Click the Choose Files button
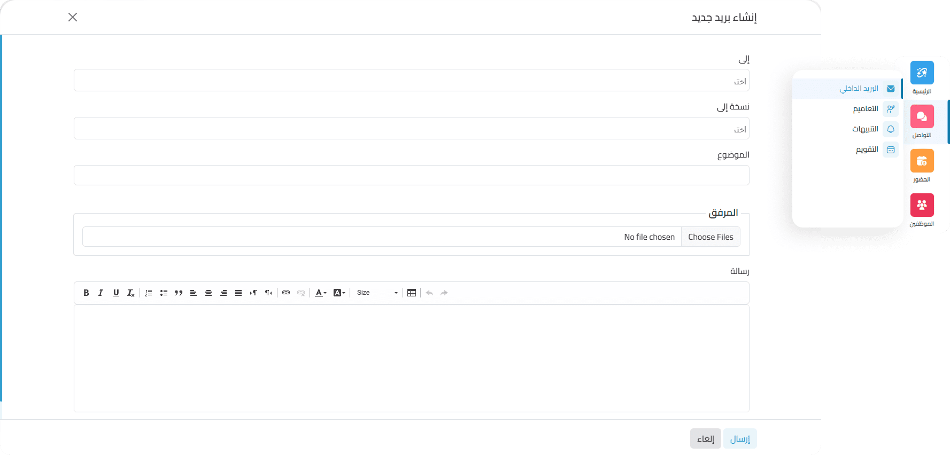Viewport: 950px width, 455px height. click(710, 237)
